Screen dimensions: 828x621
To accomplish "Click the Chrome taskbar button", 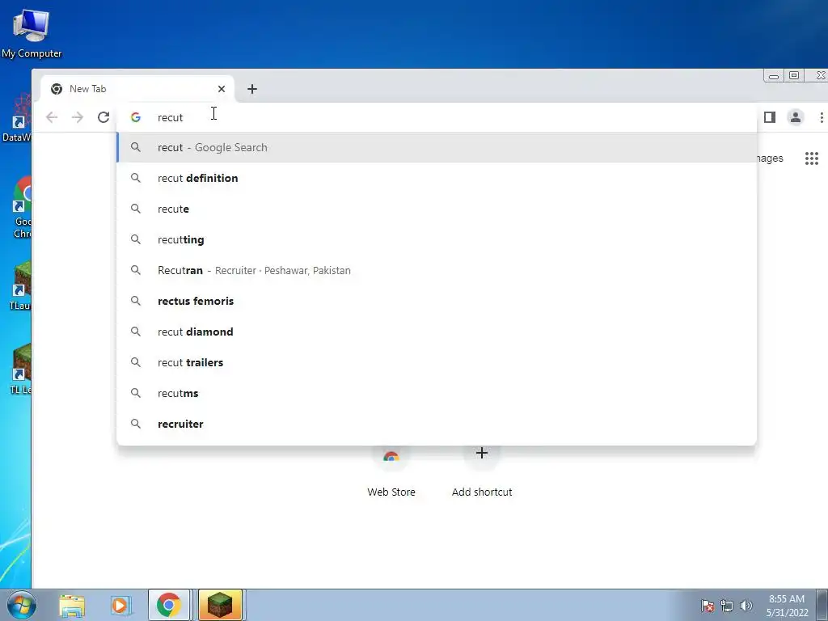I will tap(168, 605).
